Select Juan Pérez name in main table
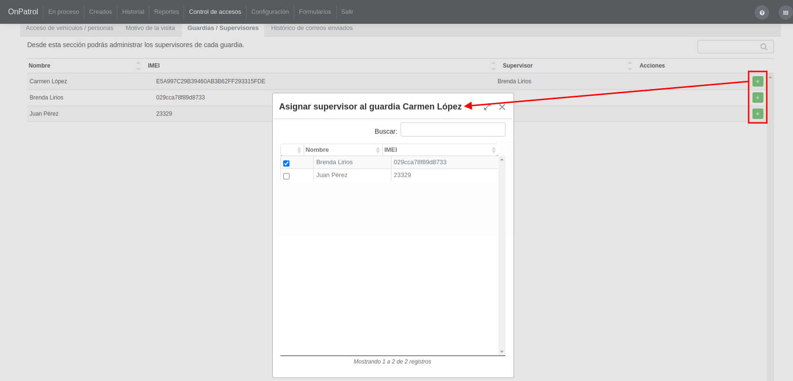Screen dimensions: 793x381 point(44,114)
